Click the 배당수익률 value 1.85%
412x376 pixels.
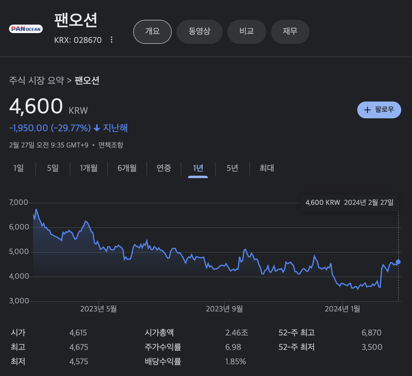pos(235,362)
